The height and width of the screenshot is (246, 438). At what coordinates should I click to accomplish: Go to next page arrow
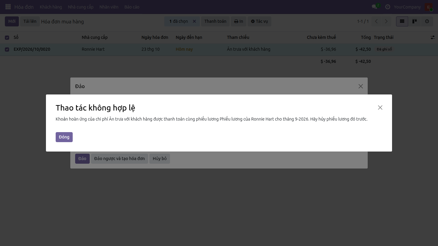coord(386,21)
